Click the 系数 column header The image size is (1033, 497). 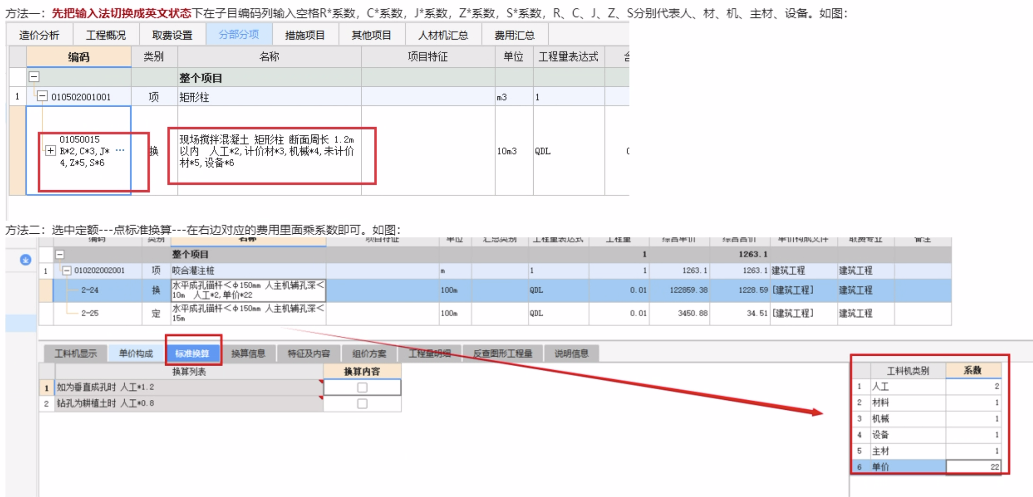973,370
